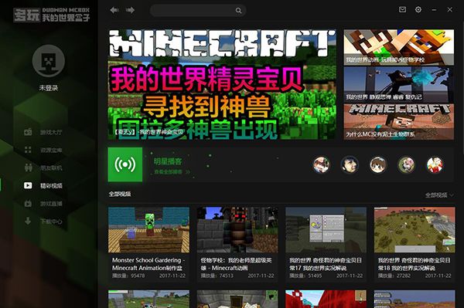Click the play count 74513
The image size is (464, 308).
(x=217, y=276)
